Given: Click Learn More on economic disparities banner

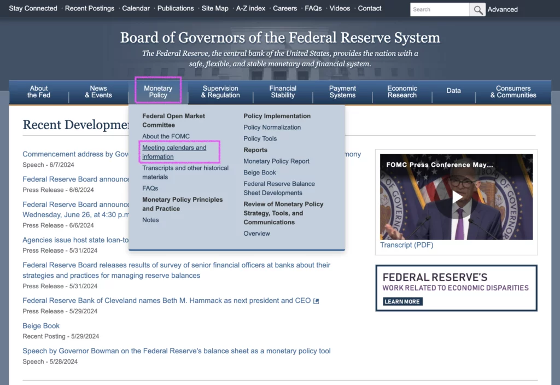Looking at the screenshot, I should pyautogui.click(x=402, y=301).
